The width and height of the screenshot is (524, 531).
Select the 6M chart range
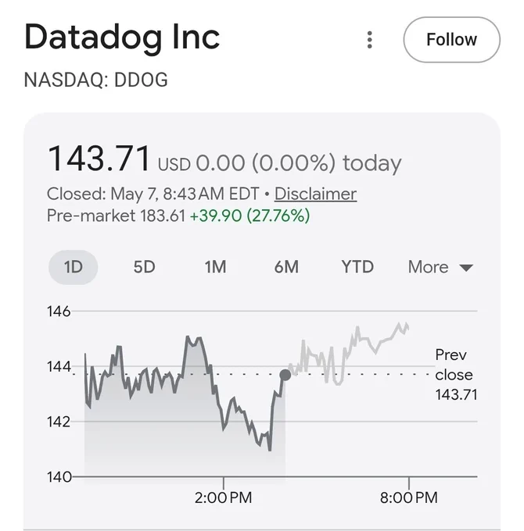(286, 267)
